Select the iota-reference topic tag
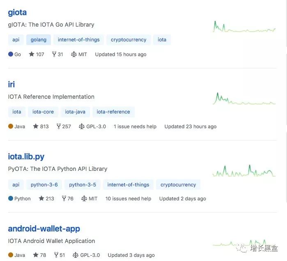This screenshot has width=287, height=261. [113, 111]
